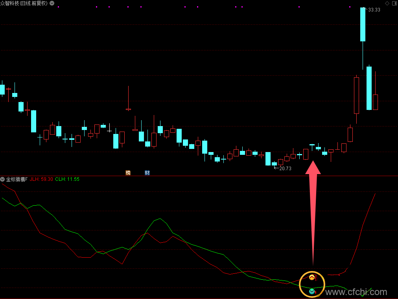Click the 33.33 high price label

(x=374, y=10)
